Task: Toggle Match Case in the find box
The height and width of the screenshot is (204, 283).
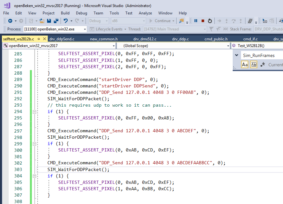Action: (x=245, y=64)
